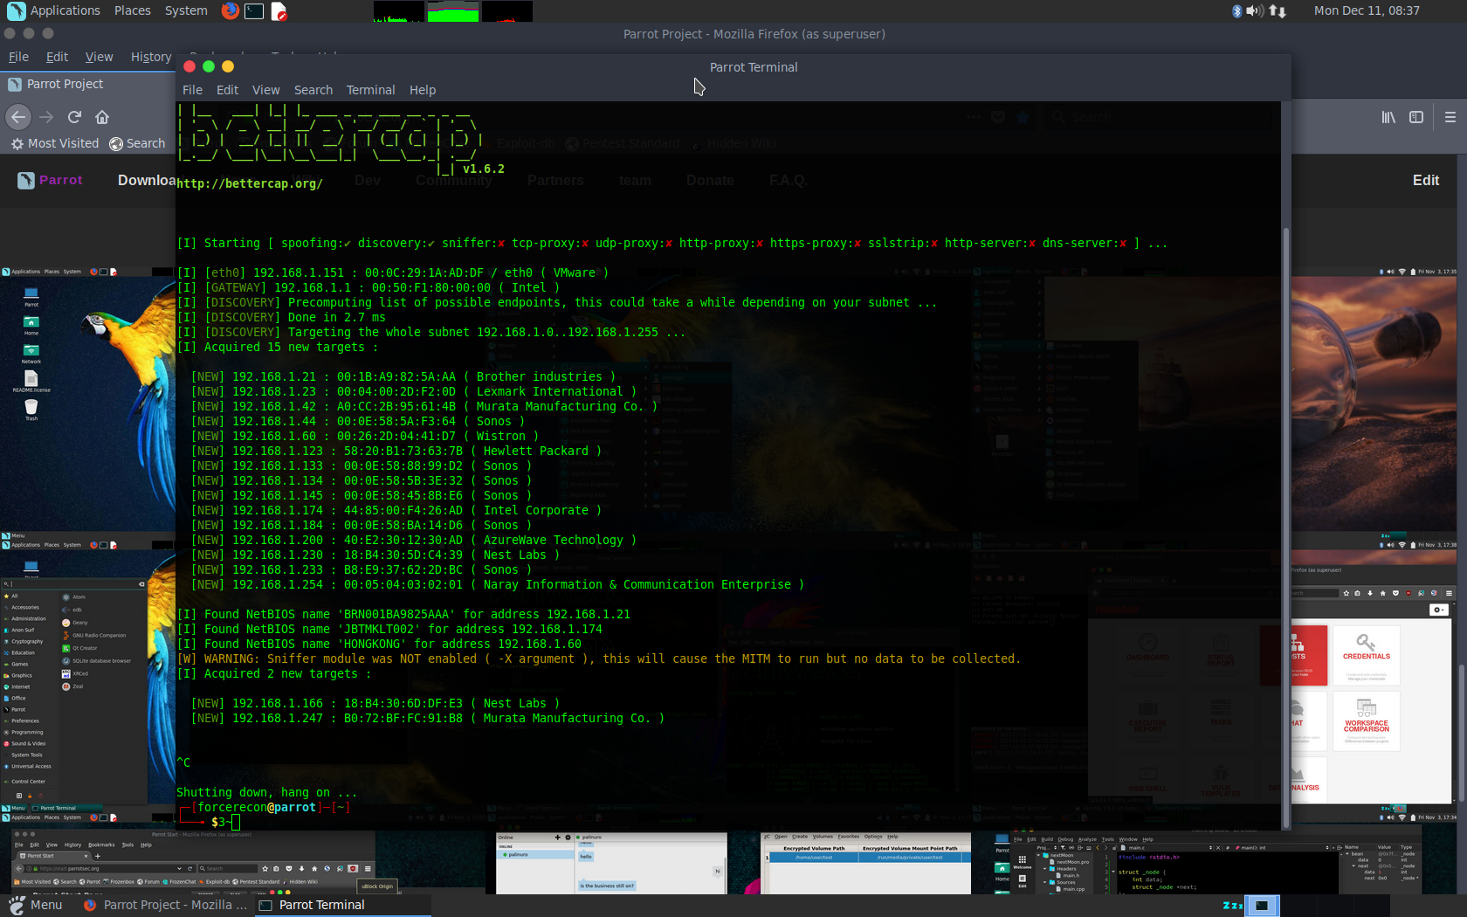Go back in Firefox

click(x=18, y=116)
